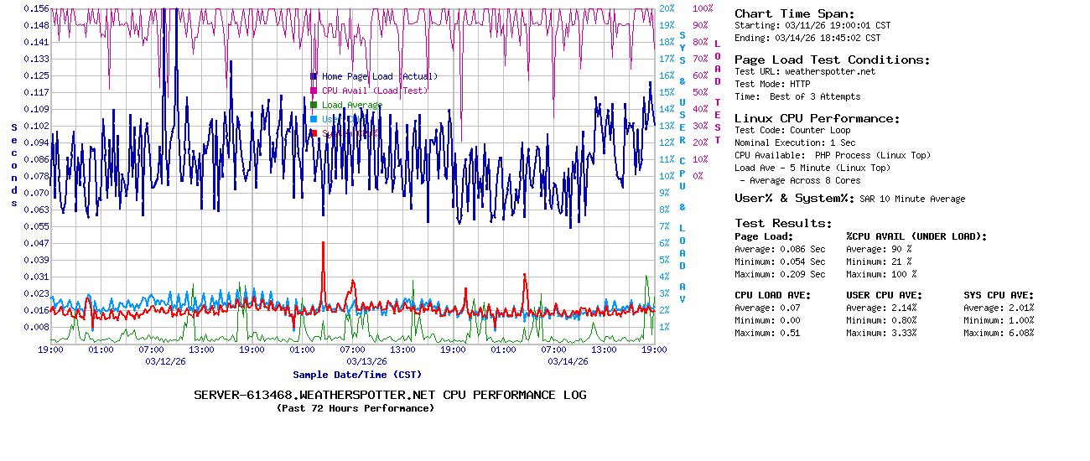Viewport: 1090px width, 461px height.
Task: Click the light blue User CPU% legend square
Action: tap(314, 119)
